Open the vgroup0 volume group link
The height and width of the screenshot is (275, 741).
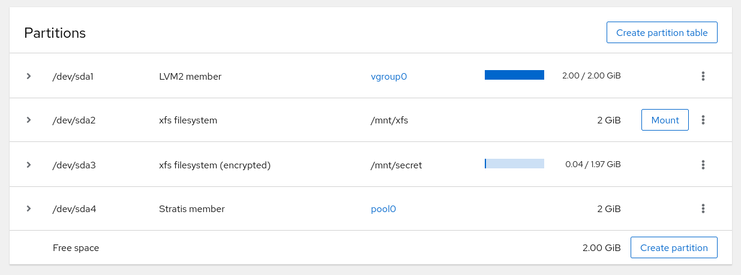pyautogui.click(x=389, y=76)
